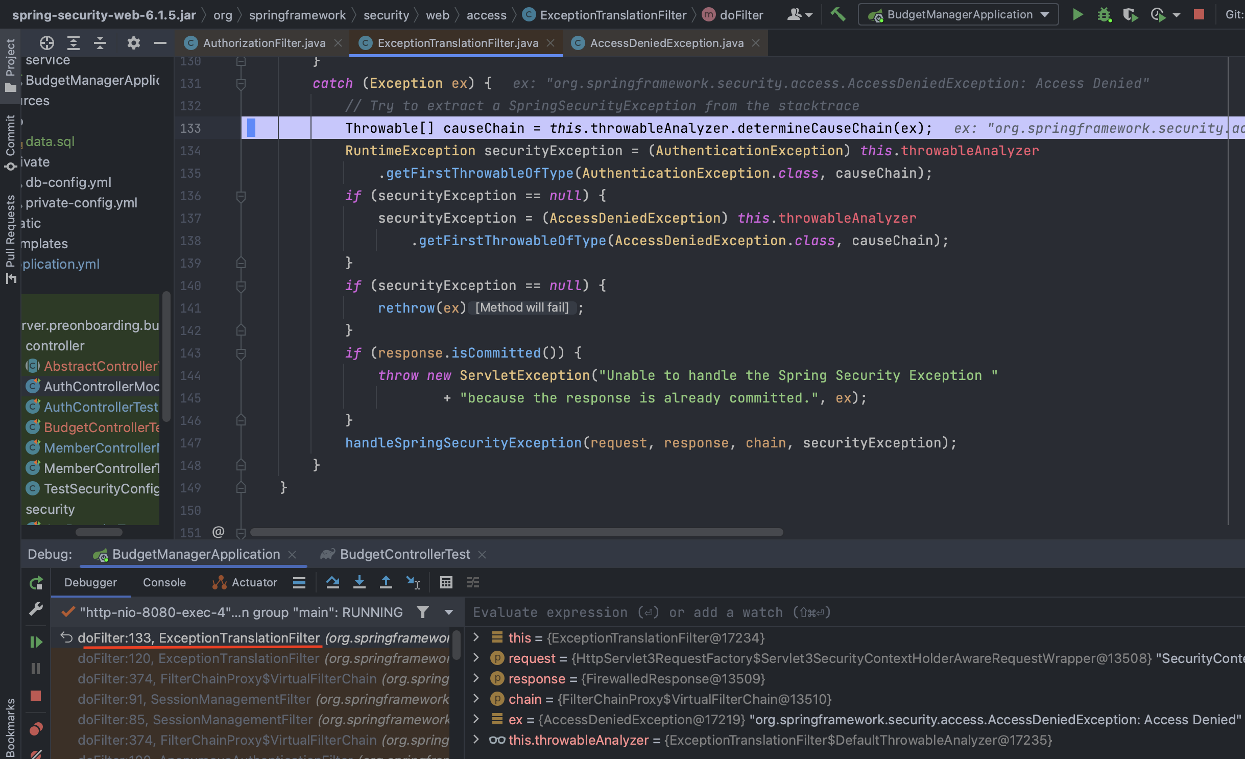
Task: Open the Commit tool window button
Action: [x=10, y=142]
